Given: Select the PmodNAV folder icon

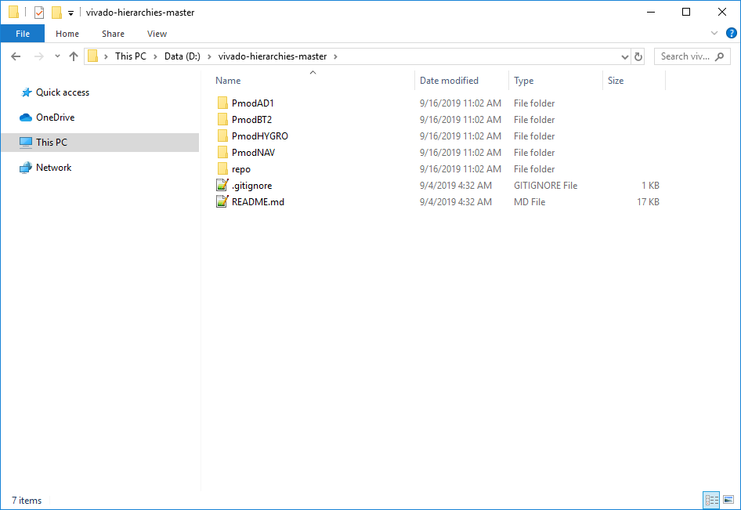Looking at the screenshot, I should click(222, 153).
